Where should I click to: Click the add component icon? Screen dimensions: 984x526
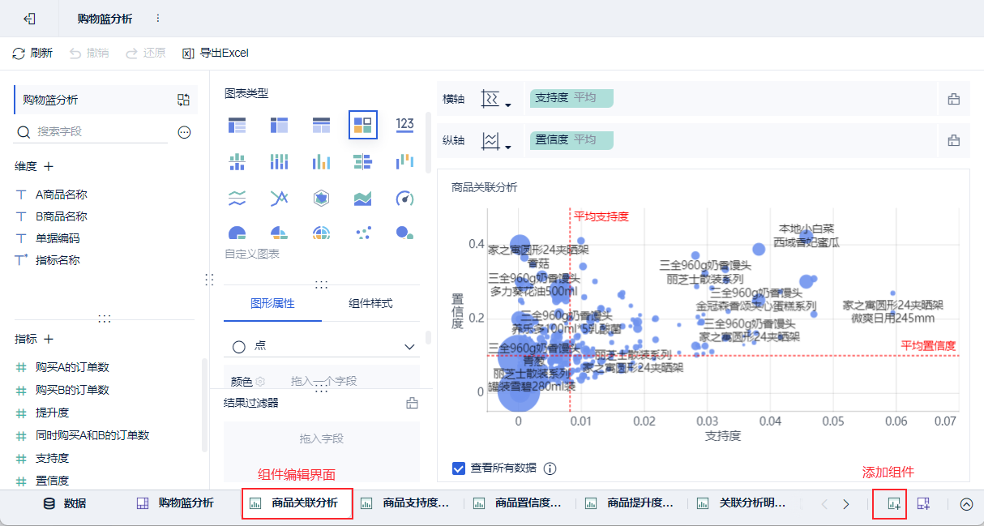pos(894,504)
